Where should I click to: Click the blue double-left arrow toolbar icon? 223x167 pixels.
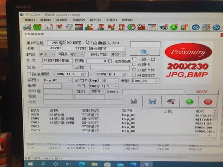coord(196,27)
